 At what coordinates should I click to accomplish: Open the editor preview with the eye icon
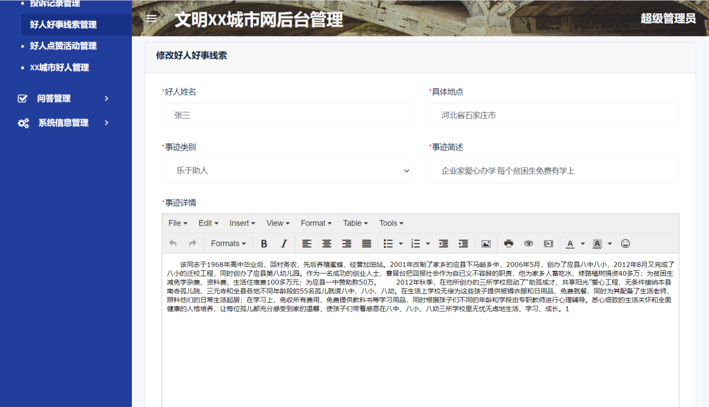(528, 244)
